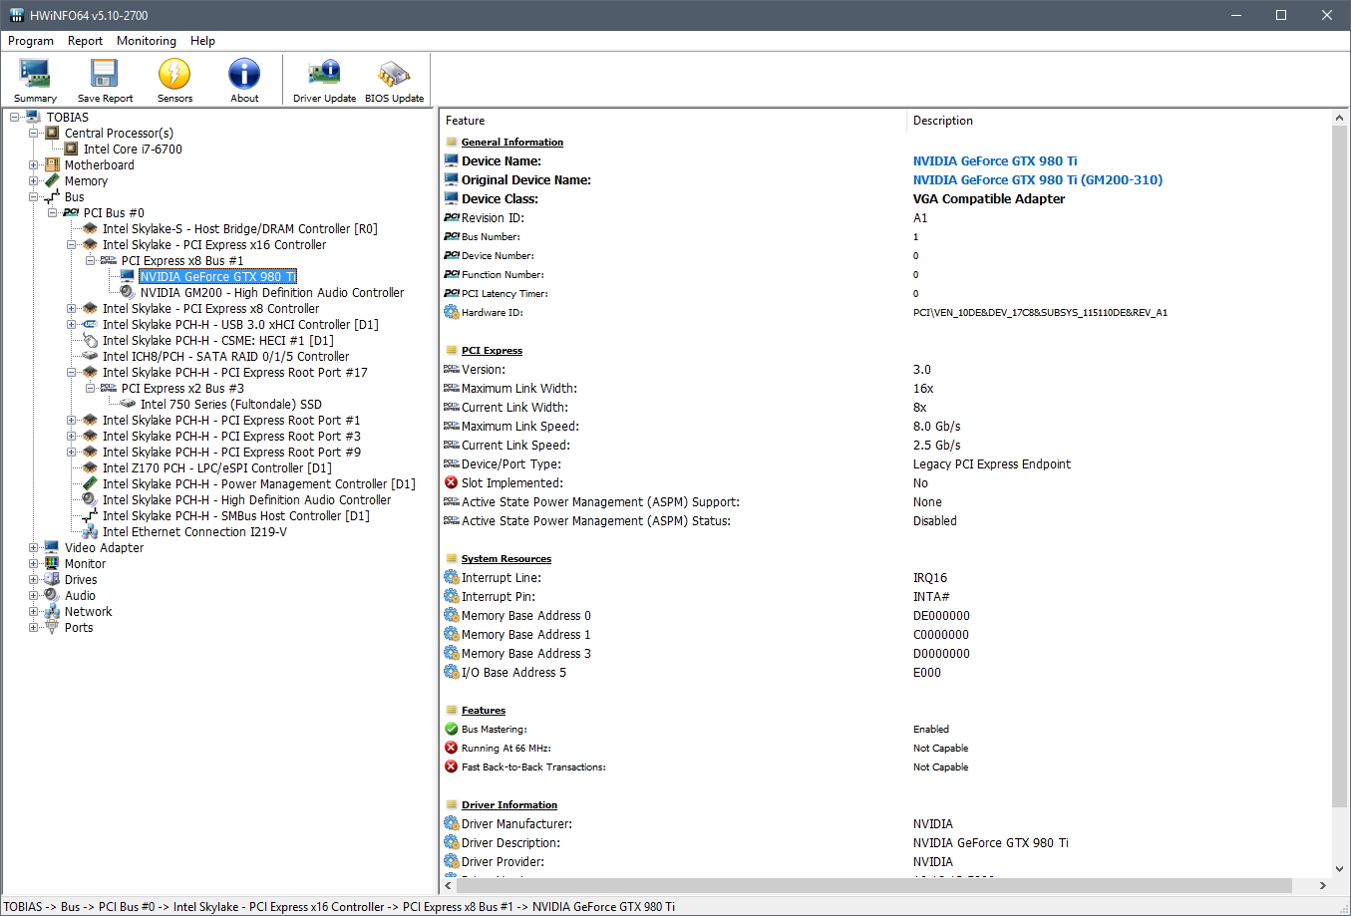The height and width of the screenshot is (916, 1351).
Task: Click the PCI Express section heading
Action: pos(492,351)
